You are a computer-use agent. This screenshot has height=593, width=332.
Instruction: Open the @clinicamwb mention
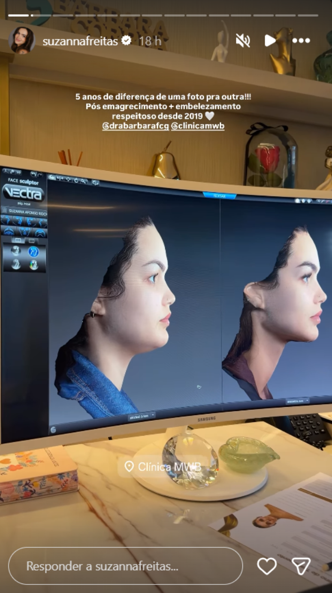tap(197, 126)
